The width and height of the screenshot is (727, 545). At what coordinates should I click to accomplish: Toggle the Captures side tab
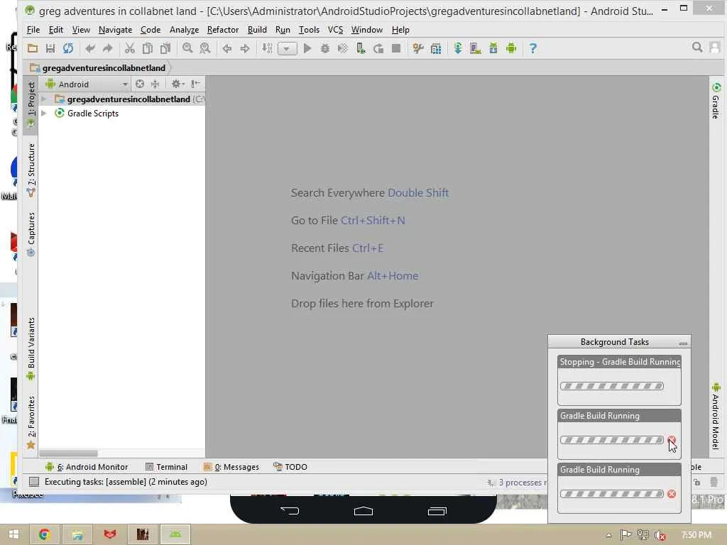point(31,234)
